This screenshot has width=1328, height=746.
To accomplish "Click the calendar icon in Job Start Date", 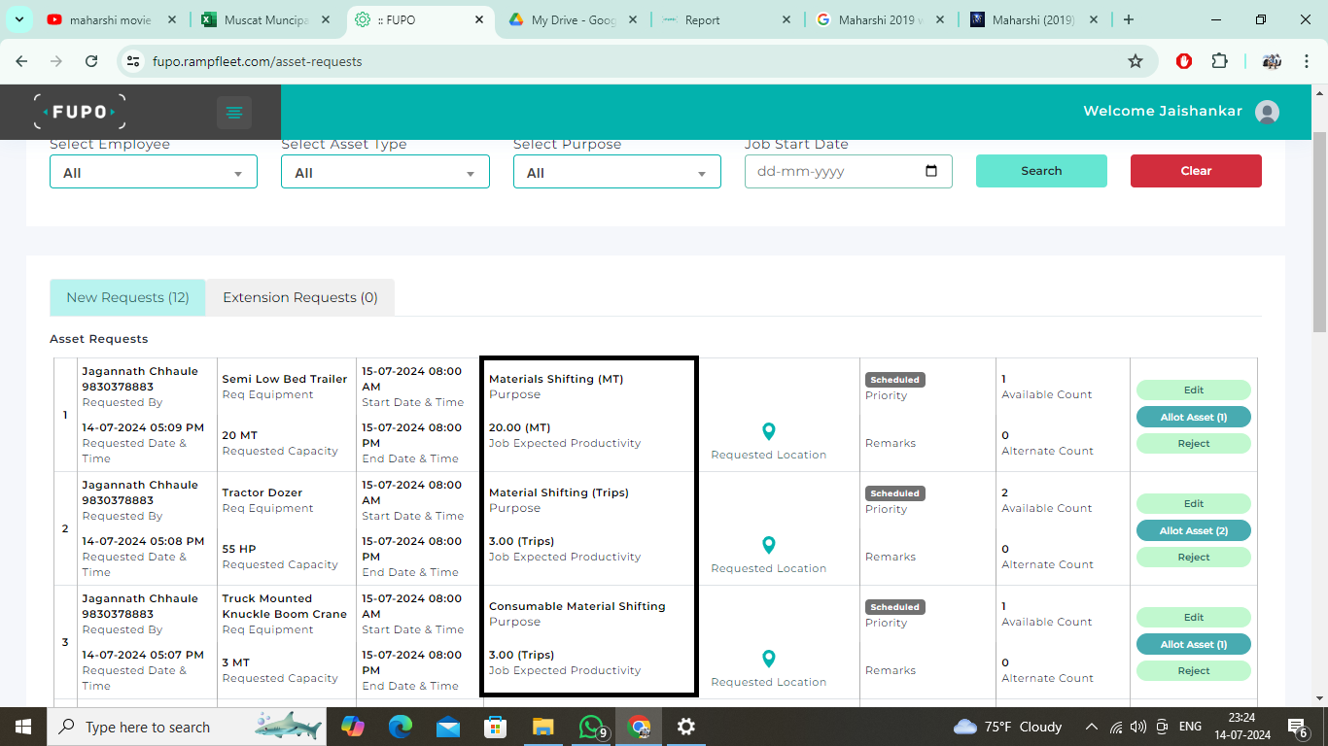I will (931, 172).
